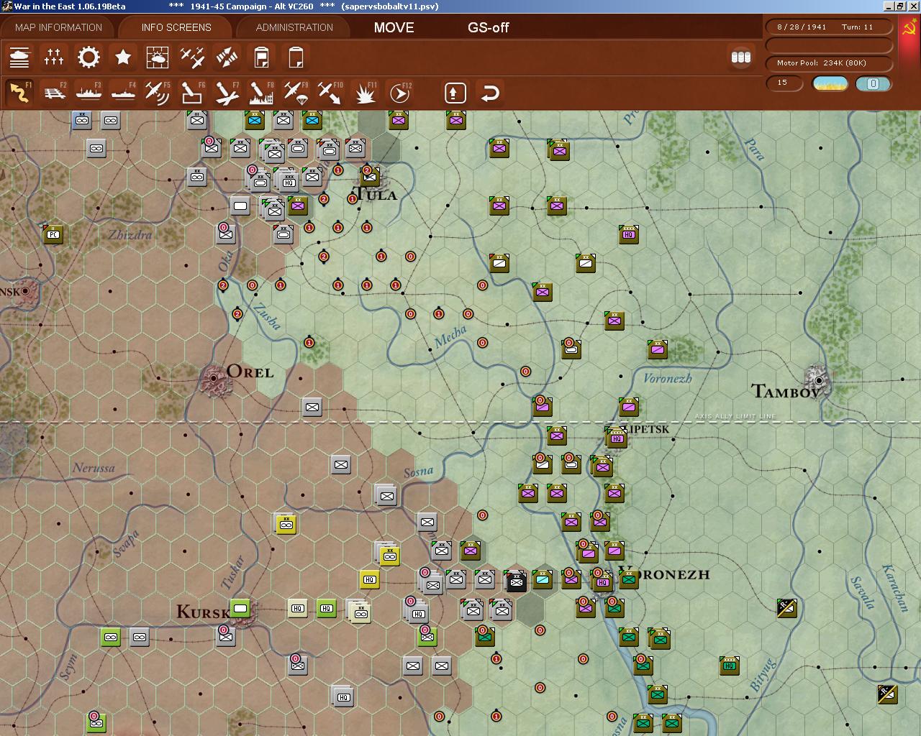Image resolution: width=921 pixels, height=736 pixels.
Task: Show the weather map cloud icon
Action: 158,57
